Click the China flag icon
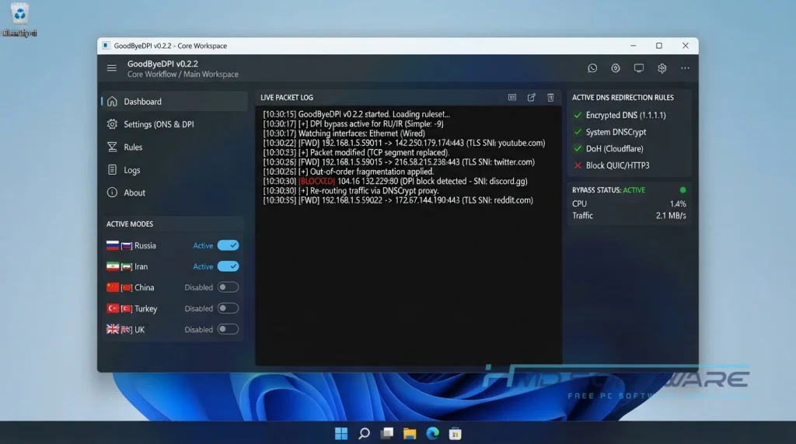Viewport: 796px width, 444px height. tap(113, 287)
